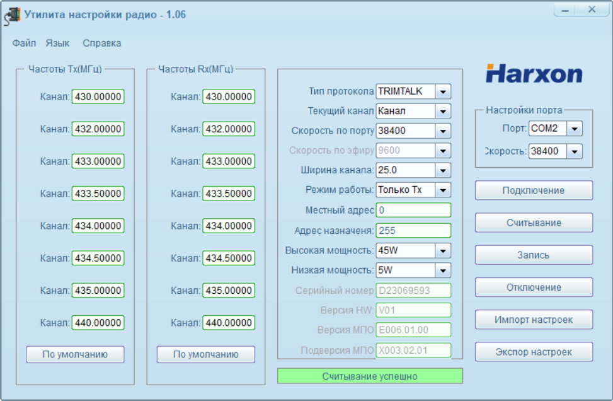Open the Скорость по порту dropdown

click(443, 131)
